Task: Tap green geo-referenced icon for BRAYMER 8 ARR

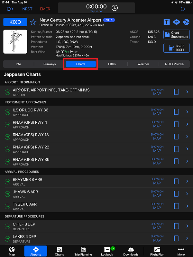Action: tap(7, 182)
